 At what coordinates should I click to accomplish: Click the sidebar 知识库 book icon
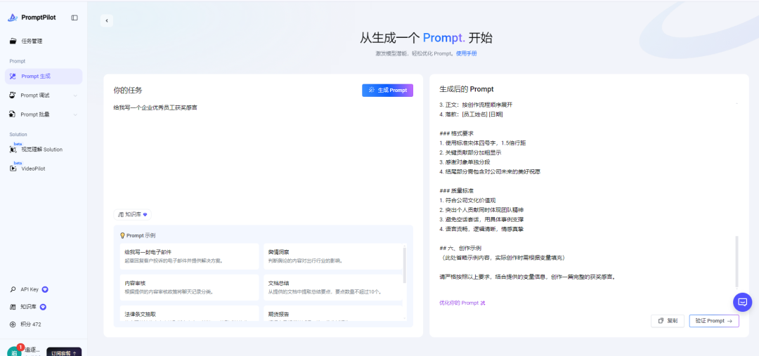[x=13, y=307]
